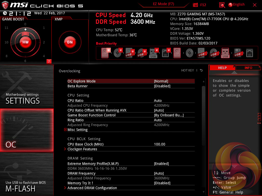Switch to EZ Mode (F7)
Viewport: 262px width, 196px height.
coord(163,4)
